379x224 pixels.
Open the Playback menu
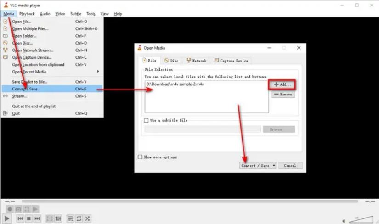point(27,14)
